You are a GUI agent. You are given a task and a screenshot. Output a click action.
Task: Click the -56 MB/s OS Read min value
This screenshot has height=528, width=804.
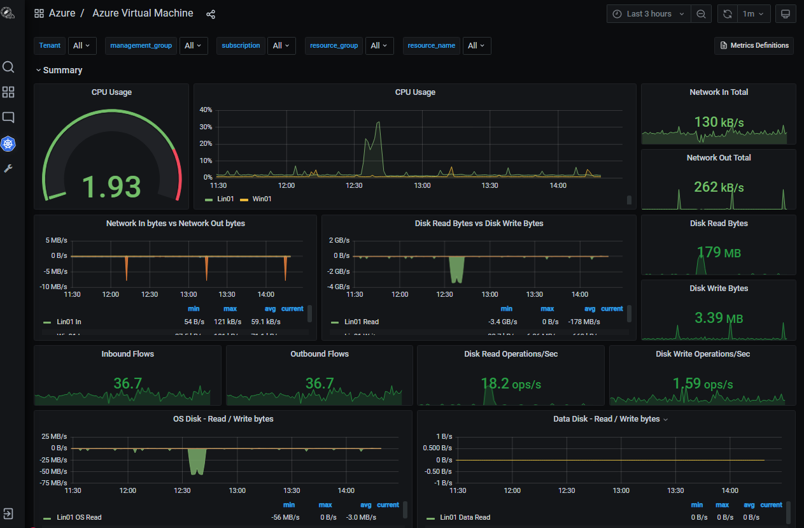point(285,517)
